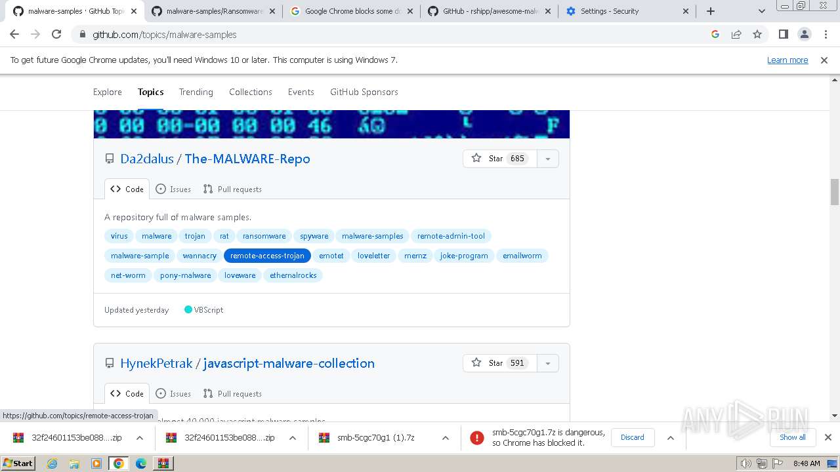This screenshot has height=472, width=840.
Task: Open a new tab with plus button
Action: click(711, 11)
